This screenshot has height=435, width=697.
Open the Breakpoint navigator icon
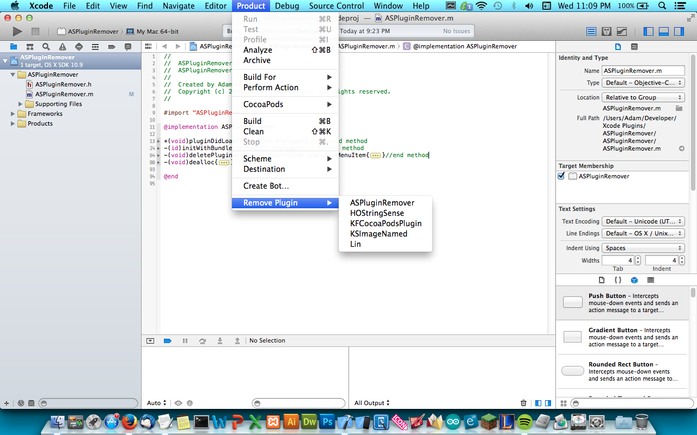point(112,47)
